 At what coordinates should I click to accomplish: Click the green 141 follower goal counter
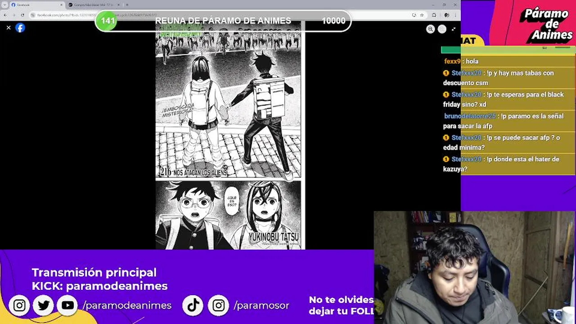pos(108,21)
